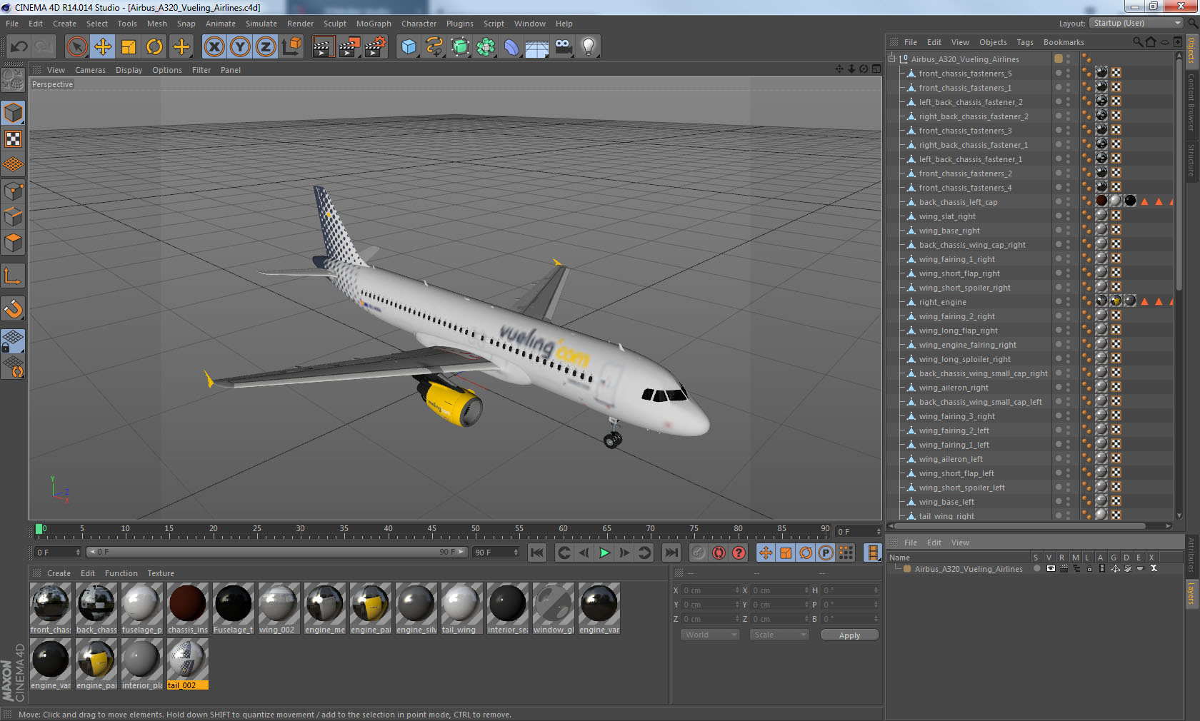Go to start of animation
This screenshot has height=721, width=1200.
[x=537, y=553]
